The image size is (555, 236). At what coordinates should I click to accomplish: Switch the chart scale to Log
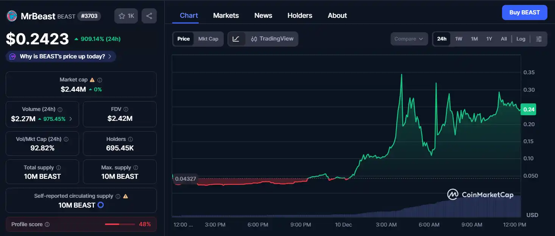pyautogui.click(x=521, y=39)
